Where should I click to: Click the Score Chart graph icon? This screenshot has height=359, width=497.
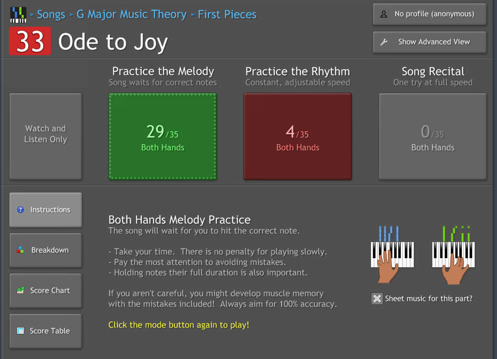pyautogui.click(x=20, y=291)
